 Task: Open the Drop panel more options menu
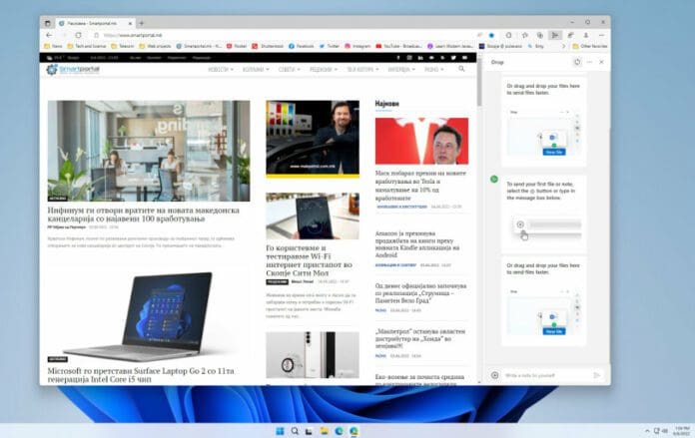pyautogui.click(x=589, y=62)
